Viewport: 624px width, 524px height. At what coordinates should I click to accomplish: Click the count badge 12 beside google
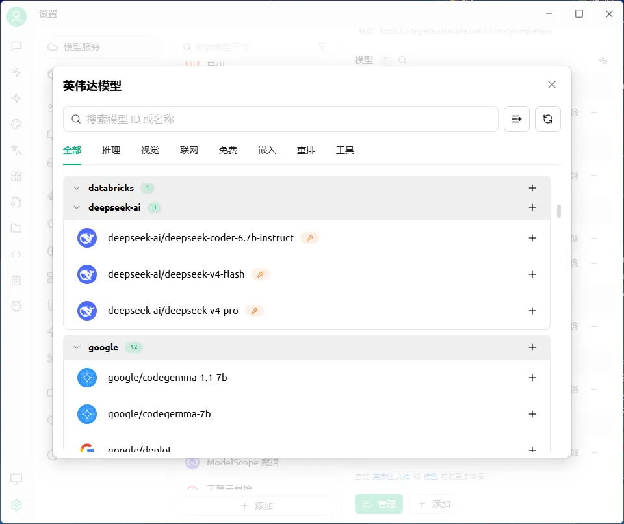tap(134, 347)
